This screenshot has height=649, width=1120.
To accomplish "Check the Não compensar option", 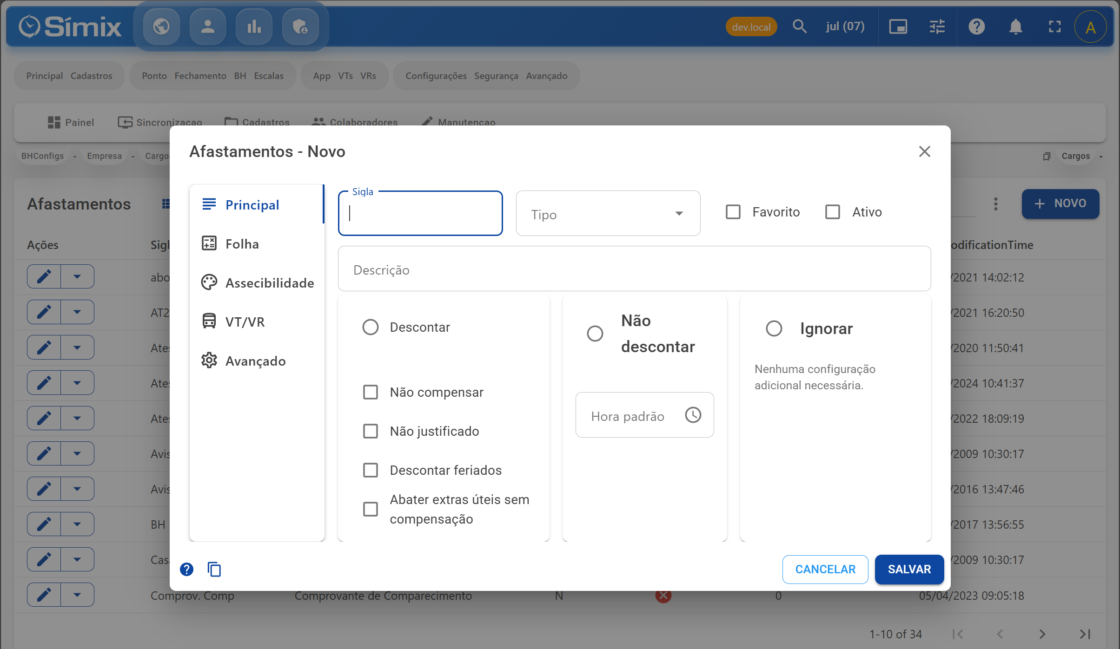I will [370, 392].
